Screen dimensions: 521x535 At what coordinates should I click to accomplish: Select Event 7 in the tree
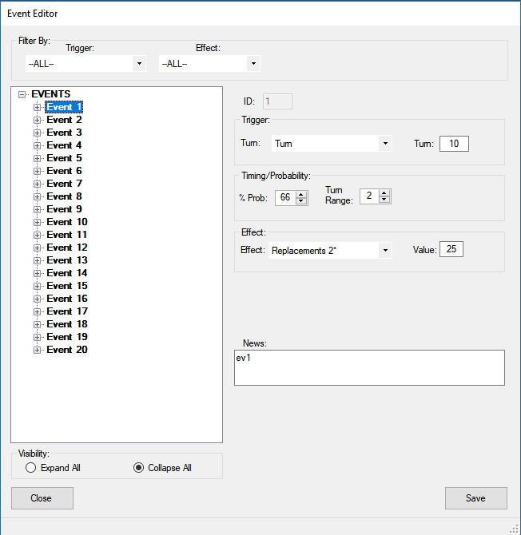pos(64,184)
